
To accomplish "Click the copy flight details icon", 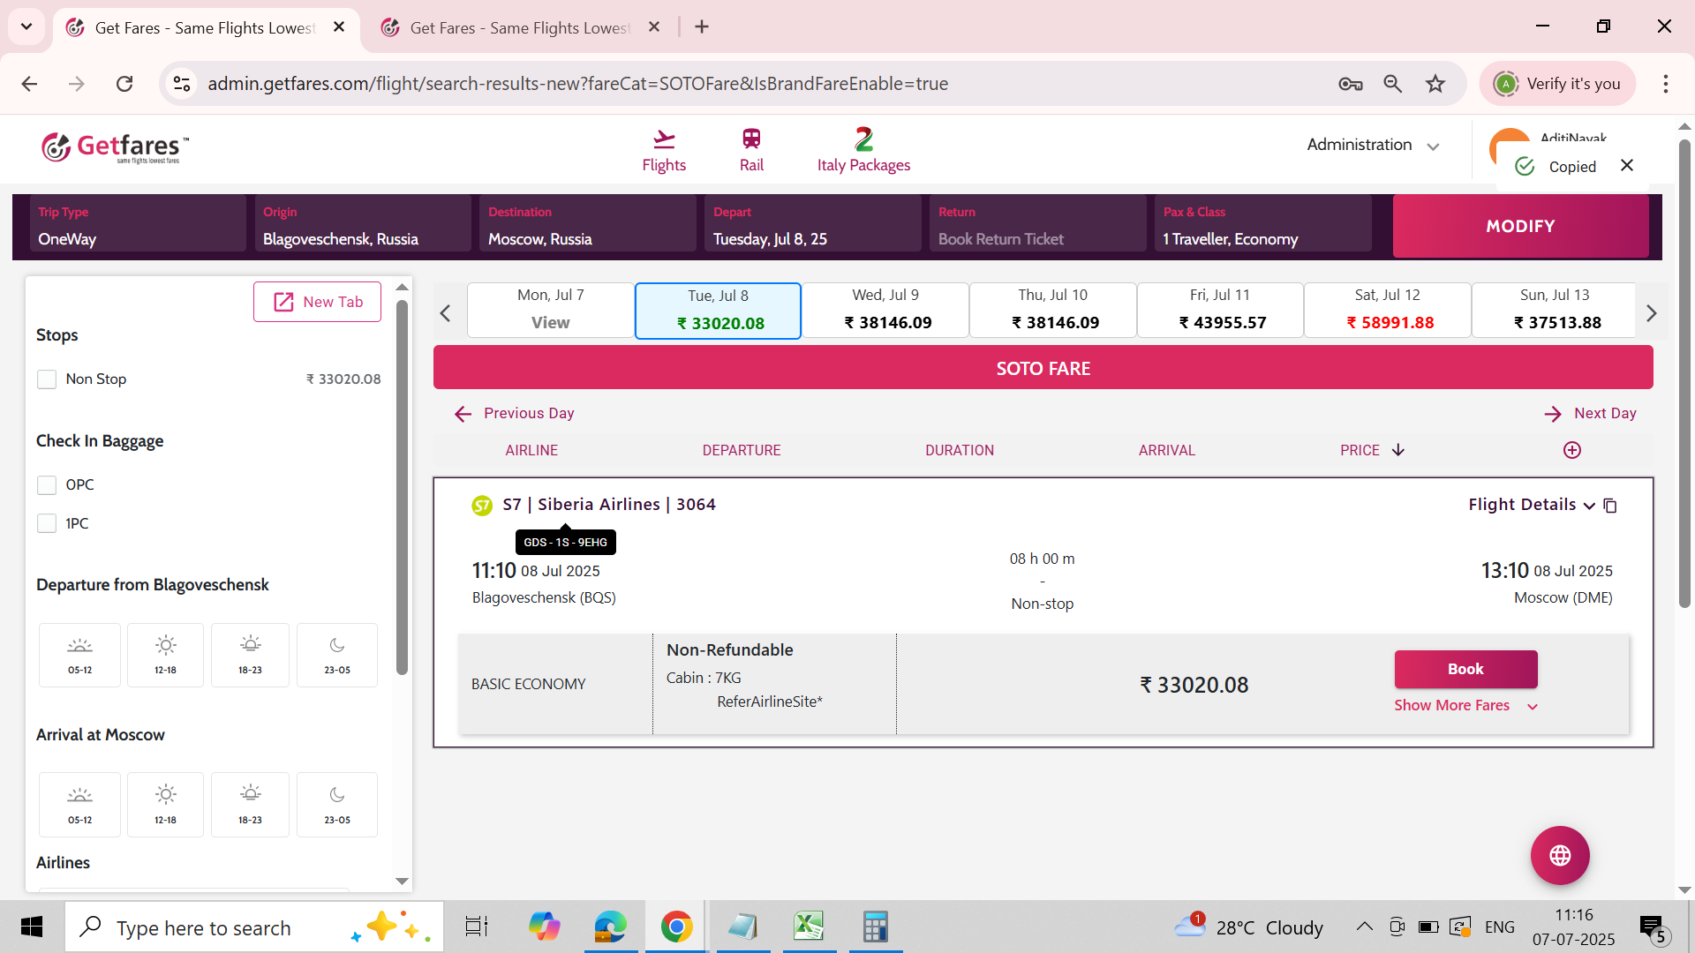I will 1610,506.
